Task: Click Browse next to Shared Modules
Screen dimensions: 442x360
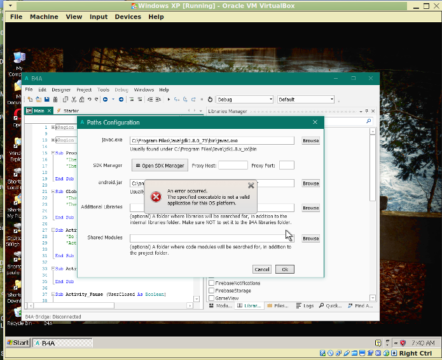Action: [310, 238]
